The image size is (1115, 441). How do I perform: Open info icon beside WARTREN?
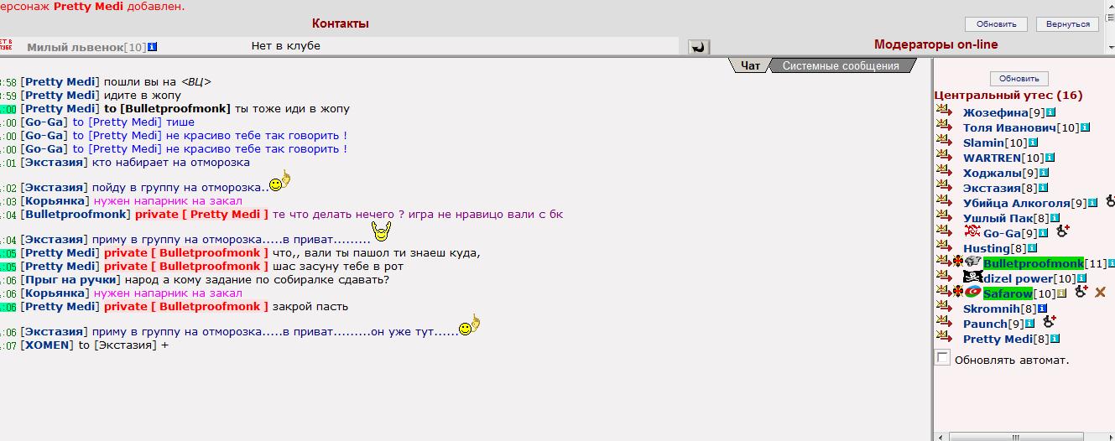click(x=1050, y=158)
